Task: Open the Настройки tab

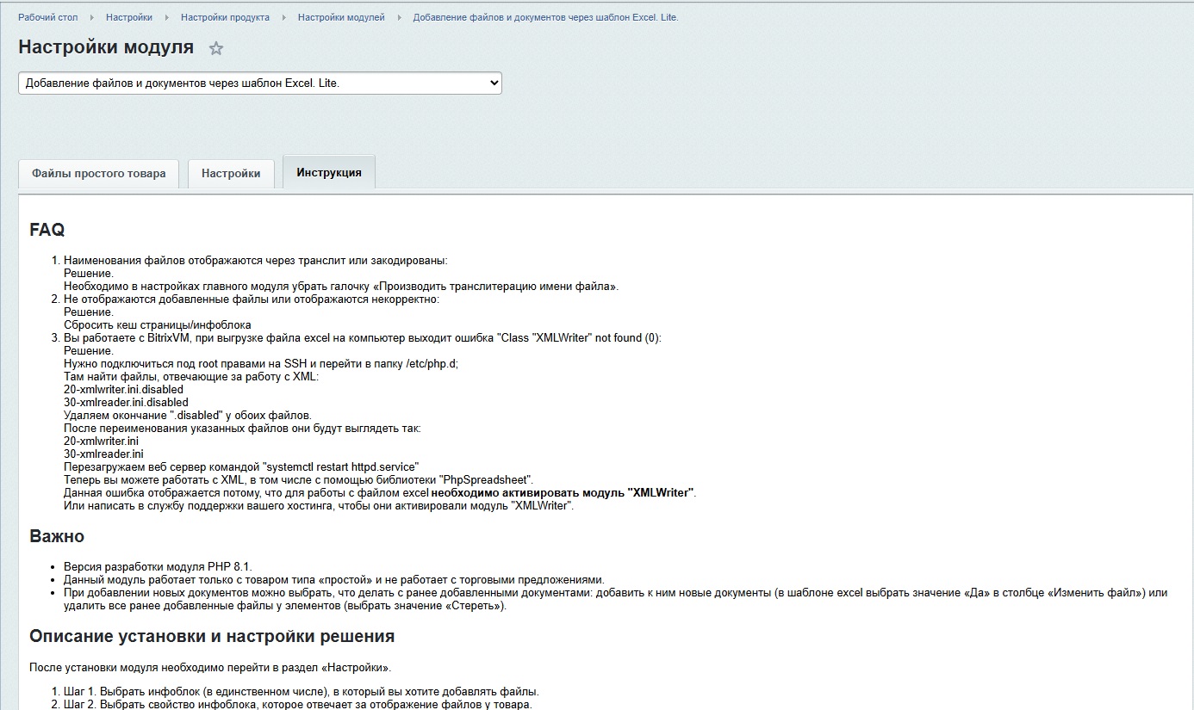Action: 231,173
